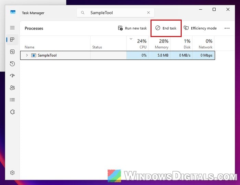Click the search magnifier icon
Image resolution: width=240 pixels, height=185 pixels.
[x=83, y=13]
